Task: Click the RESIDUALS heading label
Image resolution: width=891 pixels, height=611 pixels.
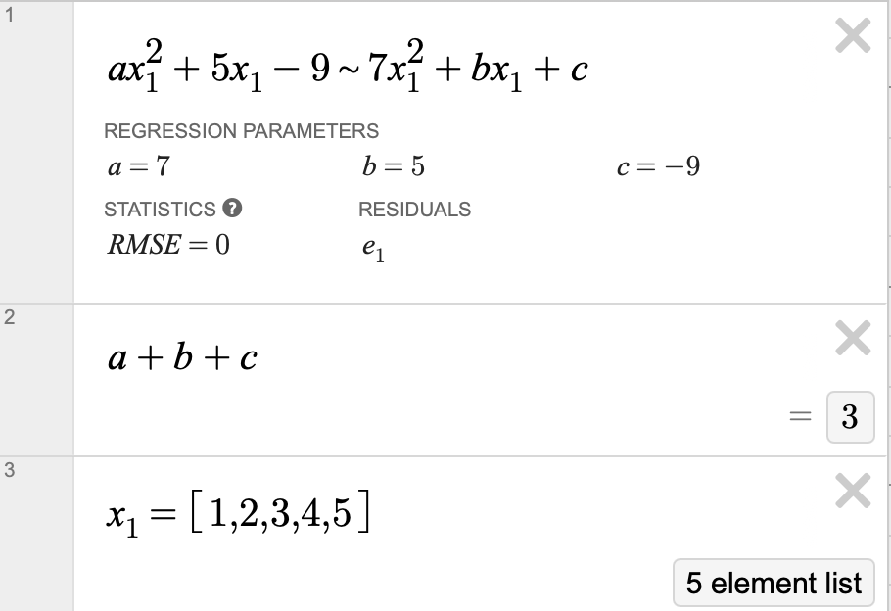Action: click(x=415, y=210)
